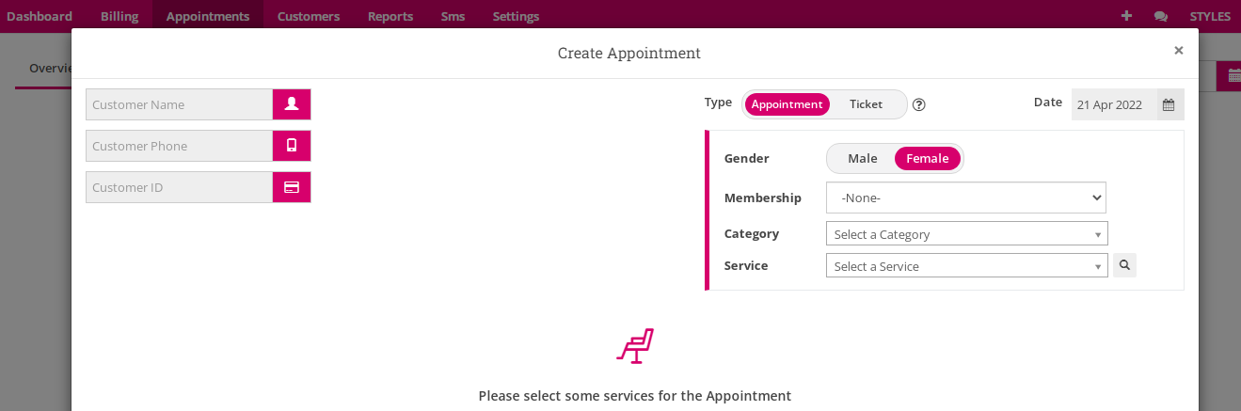Image resolution: width=1241 pixels, height=411 pixels.
Task: Click the phone icon beside Customer Phone
Action: click(292, 146)
